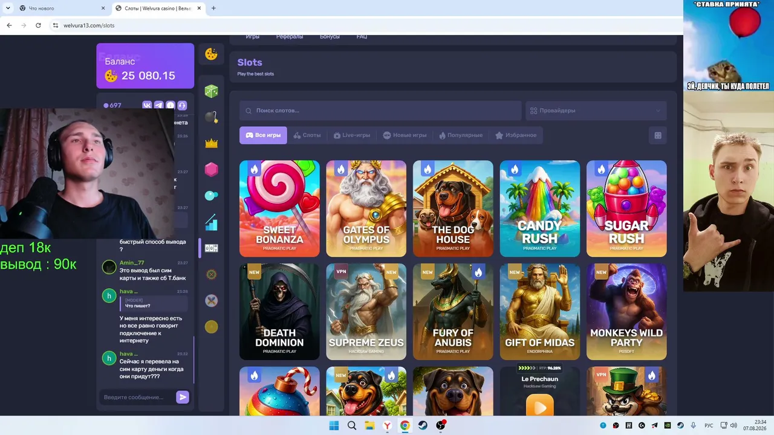
Task: Select the gold crown game icon
Action: pos(211,143)
